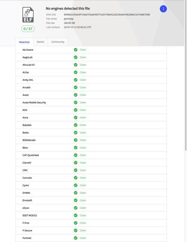The height and width of the screenshot is (242, 187).
Task: Click the Avast Mobile Security row
Action: tap(91, 102)
